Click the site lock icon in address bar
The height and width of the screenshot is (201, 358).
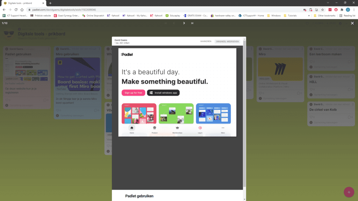pyautogui.click(x=29, y=10)
